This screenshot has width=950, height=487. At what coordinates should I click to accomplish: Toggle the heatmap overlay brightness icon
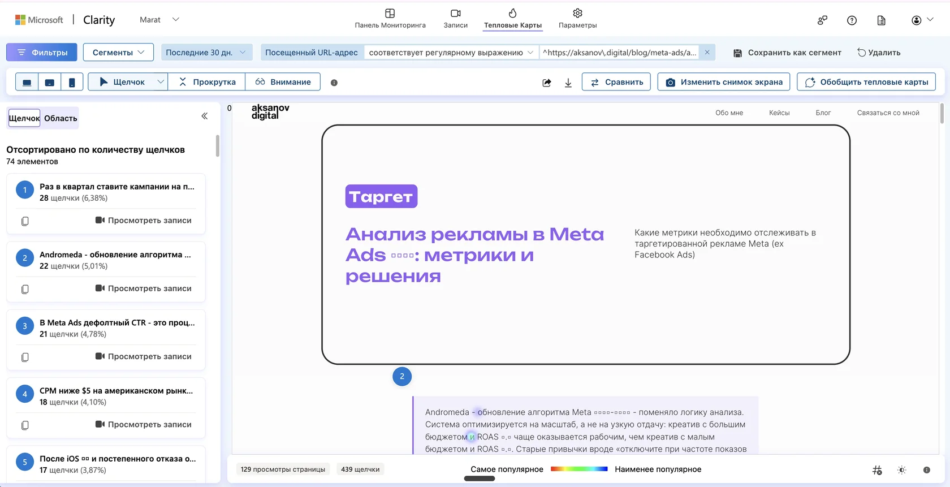pos(902,470)
